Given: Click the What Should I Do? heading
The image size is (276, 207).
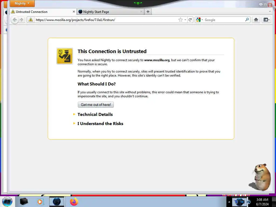Looking at the screenshot, I should click(97, 84).
